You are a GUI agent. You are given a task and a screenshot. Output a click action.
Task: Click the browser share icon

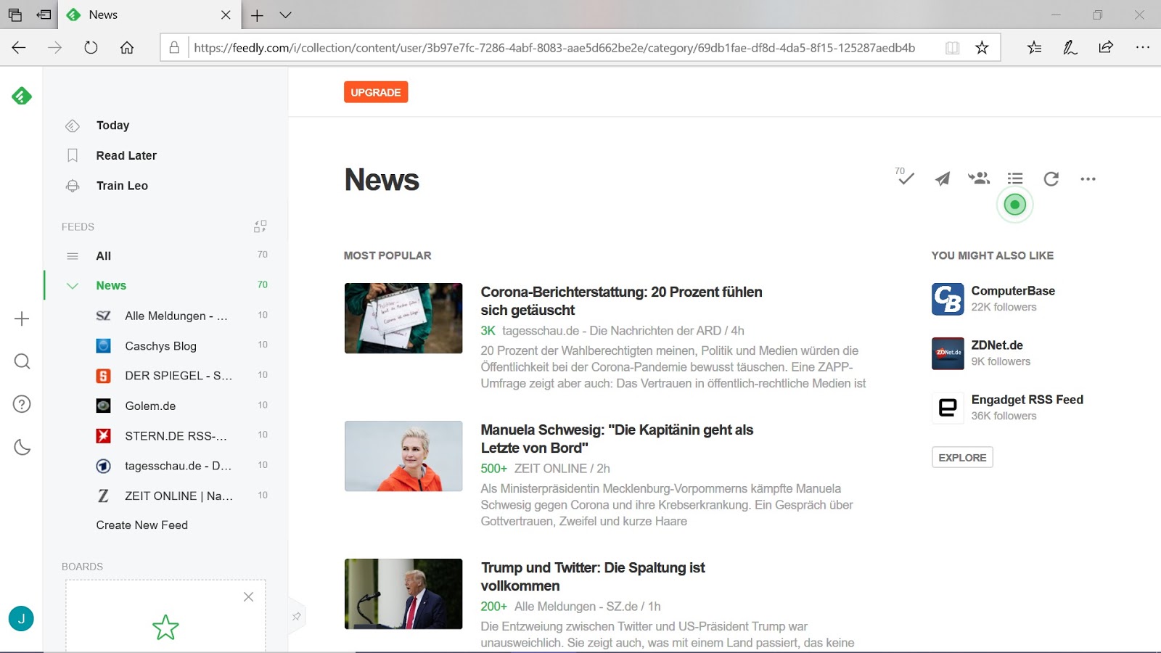(1106, 48)
